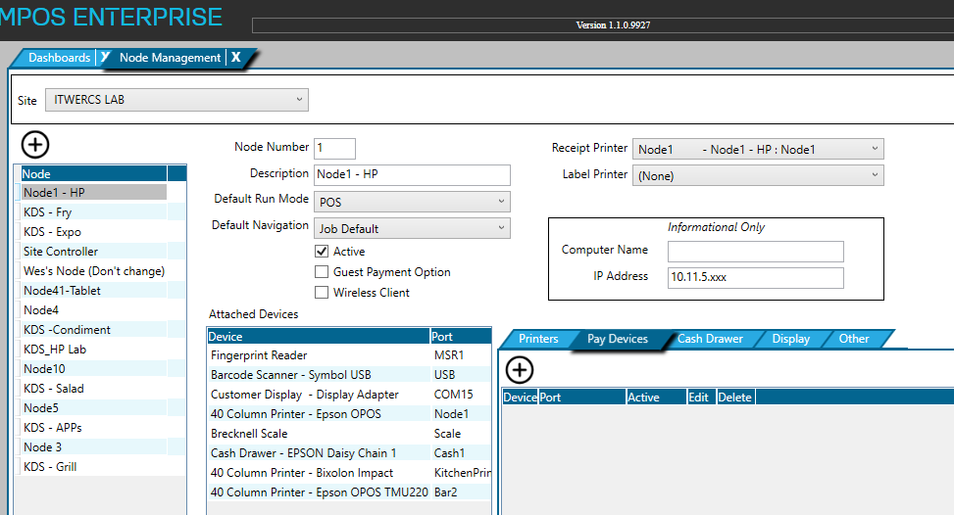Toggle the Wireless Client checkbox
The height and width of the screenshot is (515, 954).
point(322,293)
